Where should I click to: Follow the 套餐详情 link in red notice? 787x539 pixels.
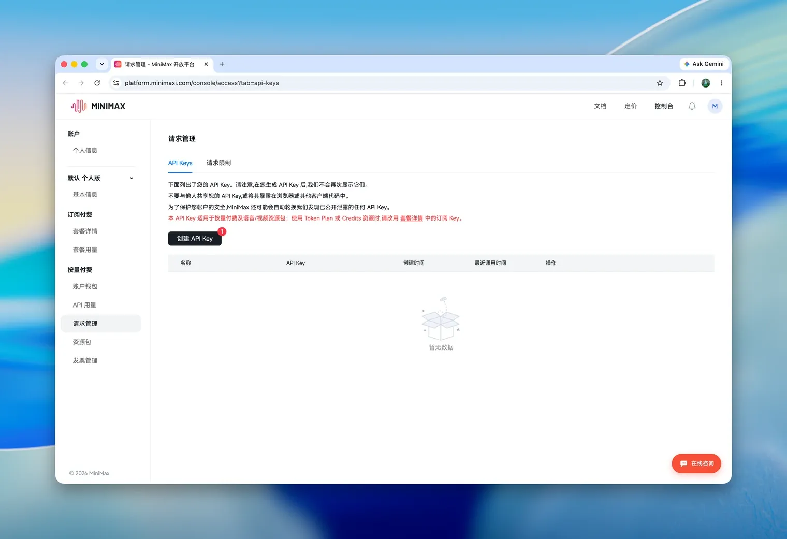click(x=412, y=218)
